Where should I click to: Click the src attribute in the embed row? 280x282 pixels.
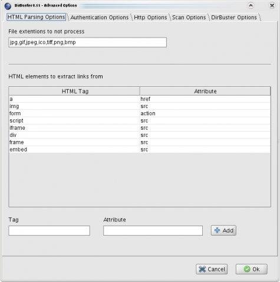(205, 150)
